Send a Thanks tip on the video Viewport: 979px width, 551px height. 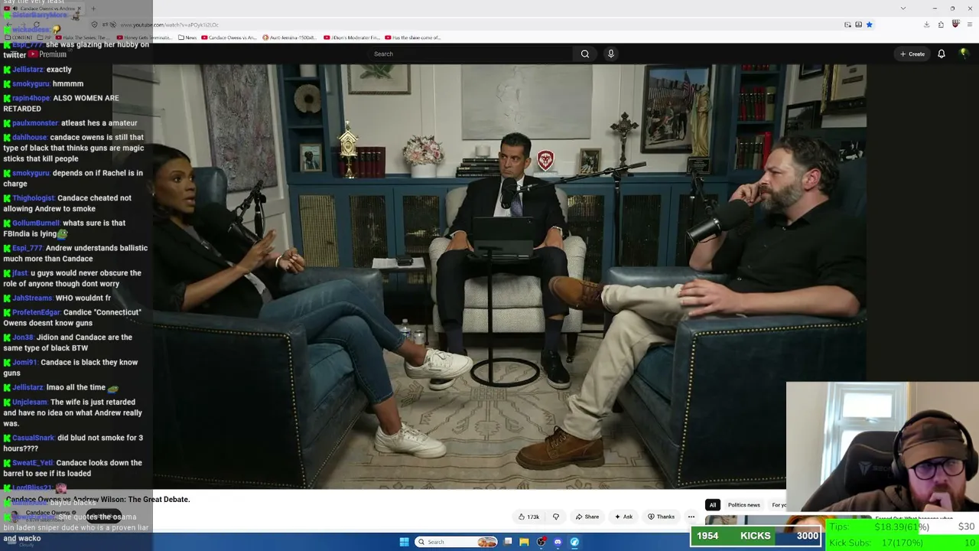tap(662, 517)
